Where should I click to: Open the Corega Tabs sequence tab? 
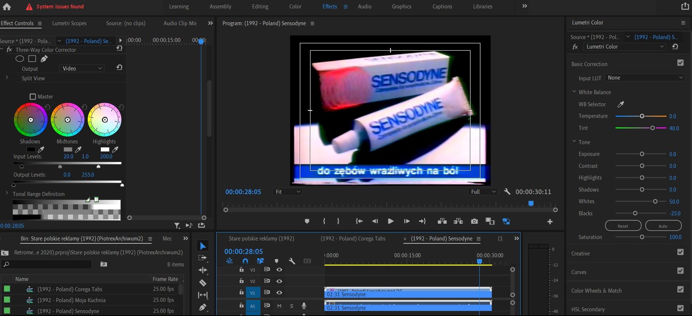point(353,239)
